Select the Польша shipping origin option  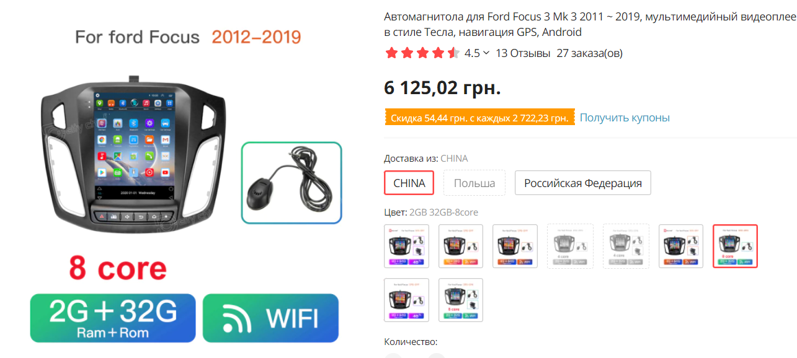pos(474,183)
